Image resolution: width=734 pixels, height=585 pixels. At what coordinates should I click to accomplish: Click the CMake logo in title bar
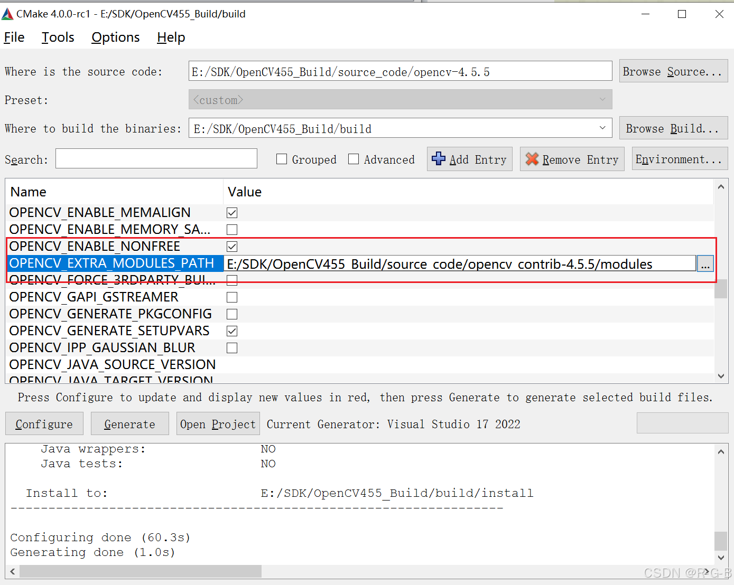click(7, 14)
